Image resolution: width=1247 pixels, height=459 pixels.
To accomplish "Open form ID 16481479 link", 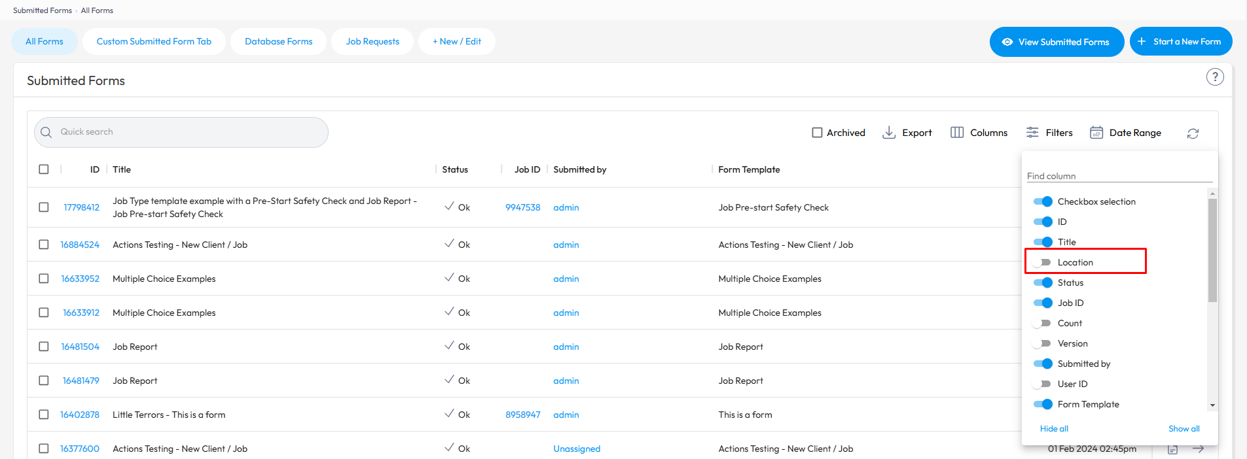I will (81, 381).
